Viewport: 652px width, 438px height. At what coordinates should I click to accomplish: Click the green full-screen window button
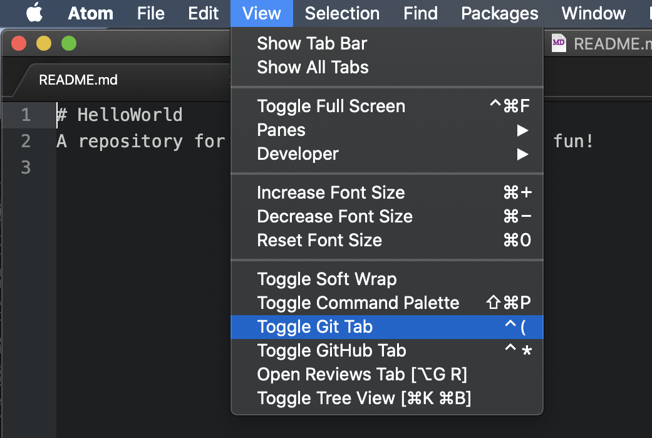(x=68, y=43)
